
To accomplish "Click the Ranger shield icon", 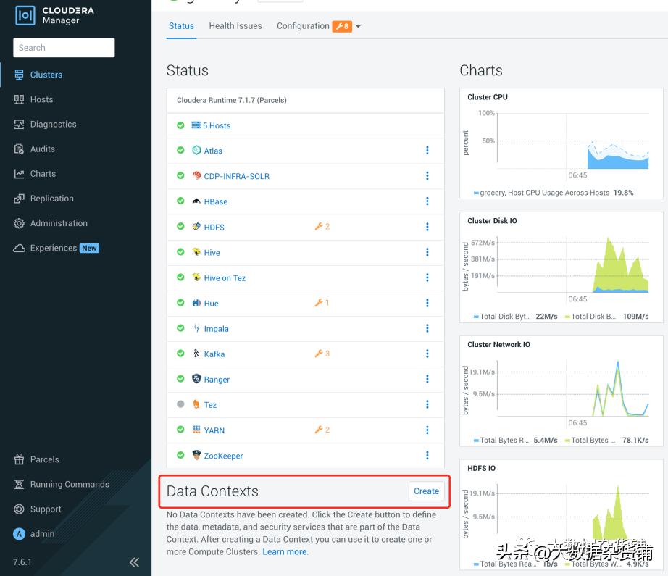I will coord(196,379).
